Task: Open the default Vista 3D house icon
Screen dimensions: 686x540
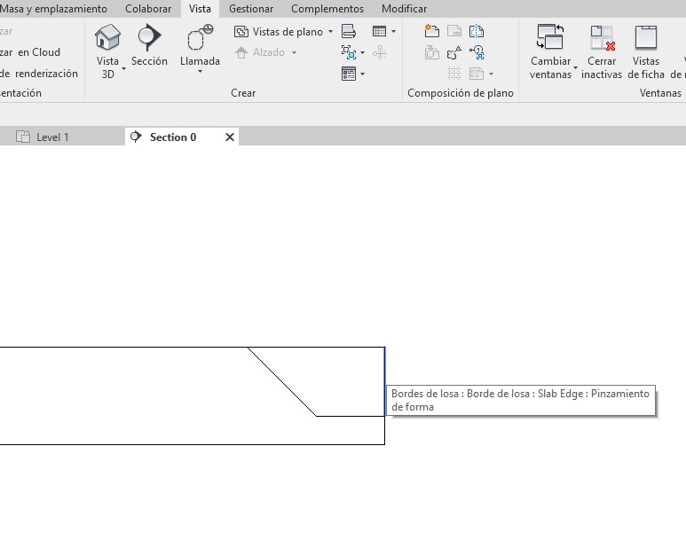Action: click(x=107, y=37)
